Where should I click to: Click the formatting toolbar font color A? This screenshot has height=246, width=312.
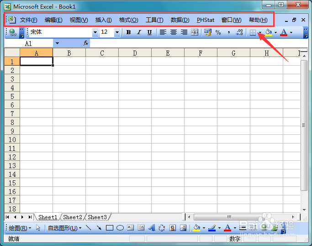(284, 32)
